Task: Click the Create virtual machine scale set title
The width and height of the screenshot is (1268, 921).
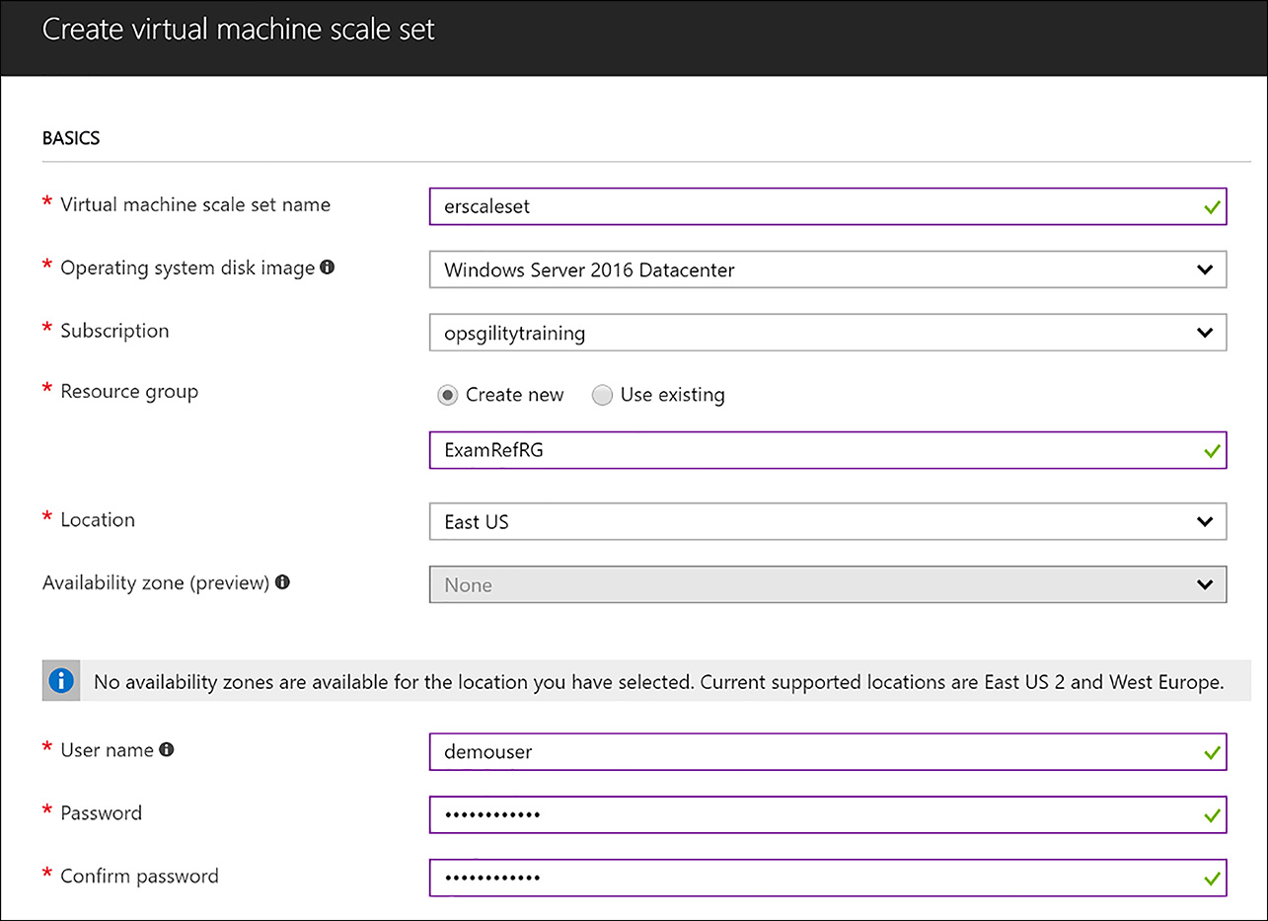Action: pos(239,30)
